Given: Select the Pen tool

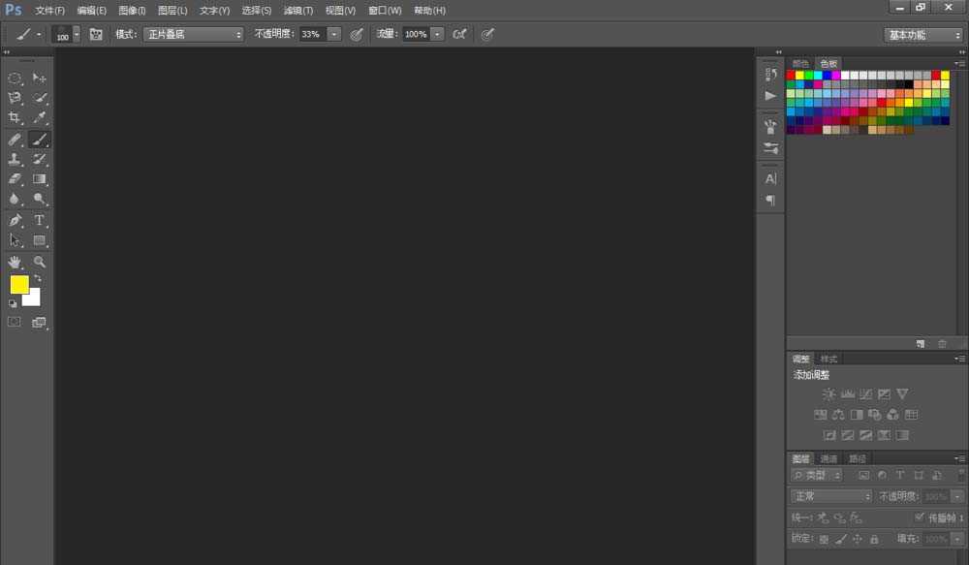Looking at the screenshot, I should (x=15, y=220).
